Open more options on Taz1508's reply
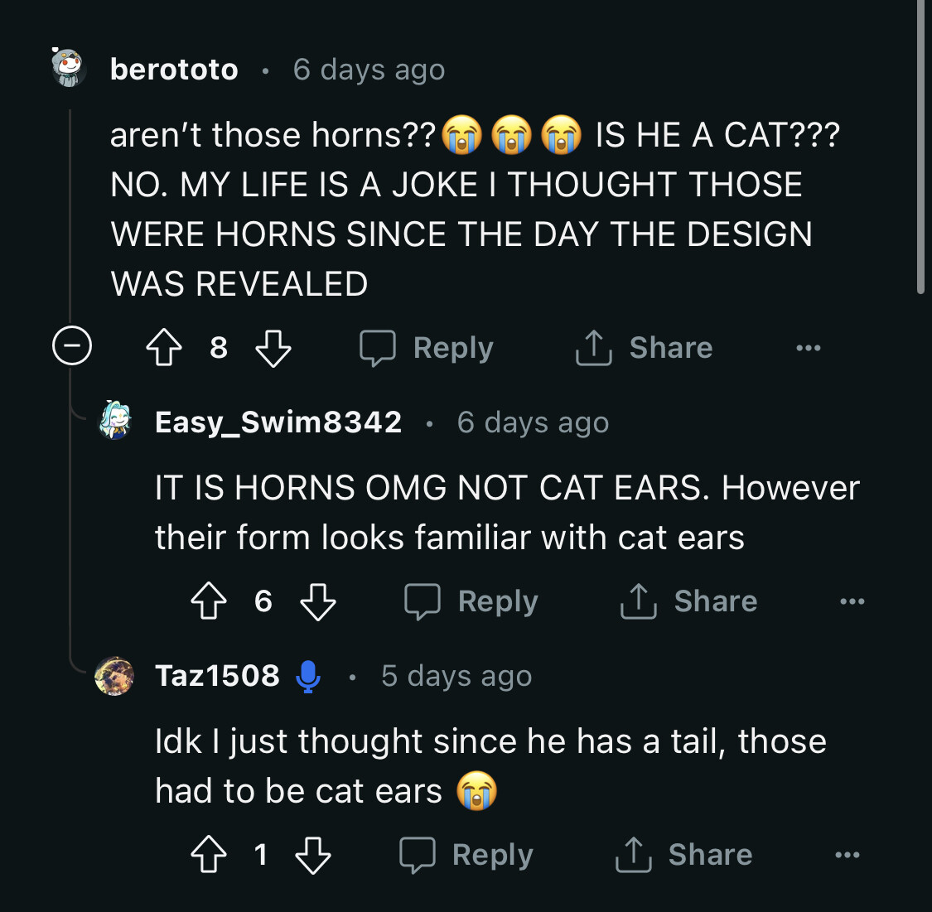932x912 pixels. click(847, 855)
